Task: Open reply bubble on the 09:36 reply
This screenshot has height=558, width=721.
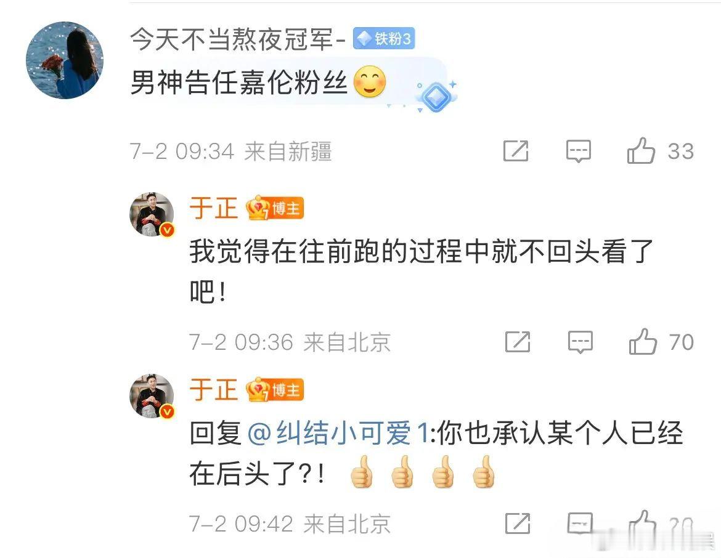Action: [x=580, y=341]
